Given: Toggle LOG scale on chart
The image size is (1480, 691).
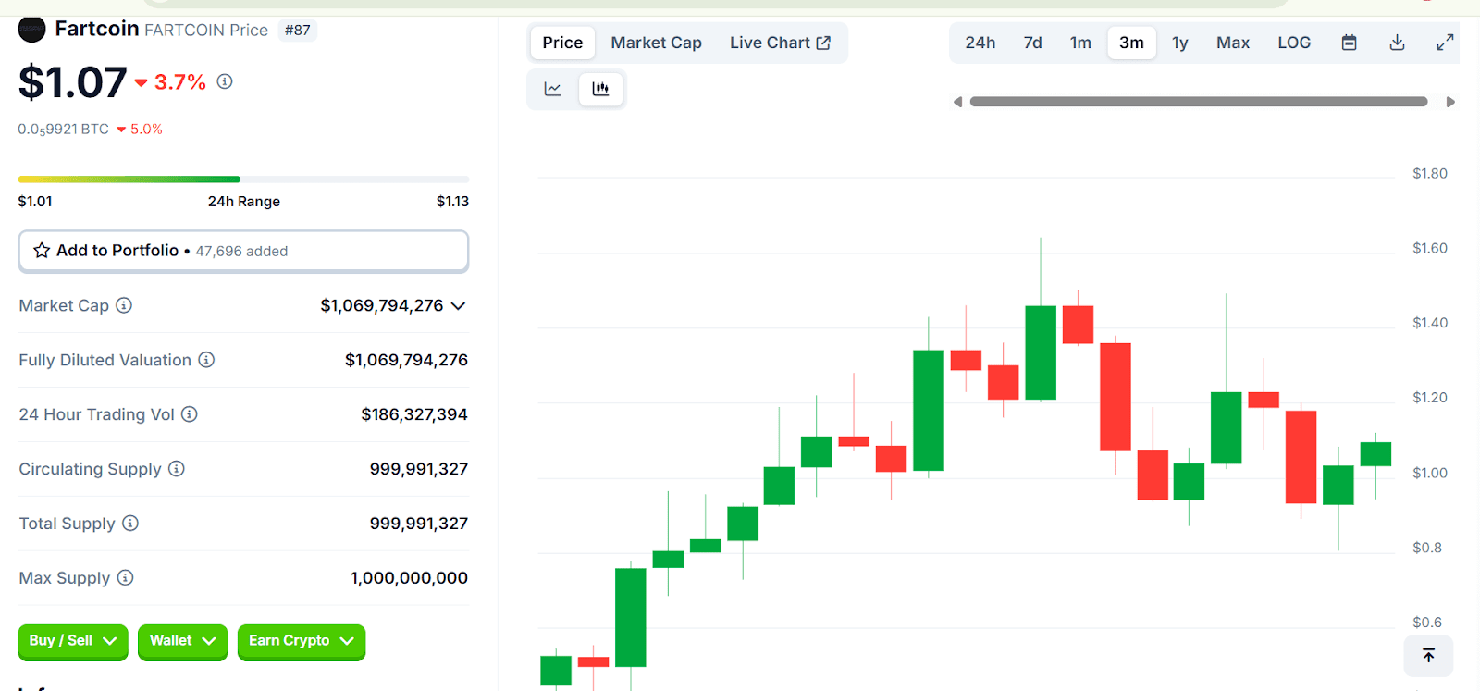Looking at the screenshot, I should tap(1294, 43).
